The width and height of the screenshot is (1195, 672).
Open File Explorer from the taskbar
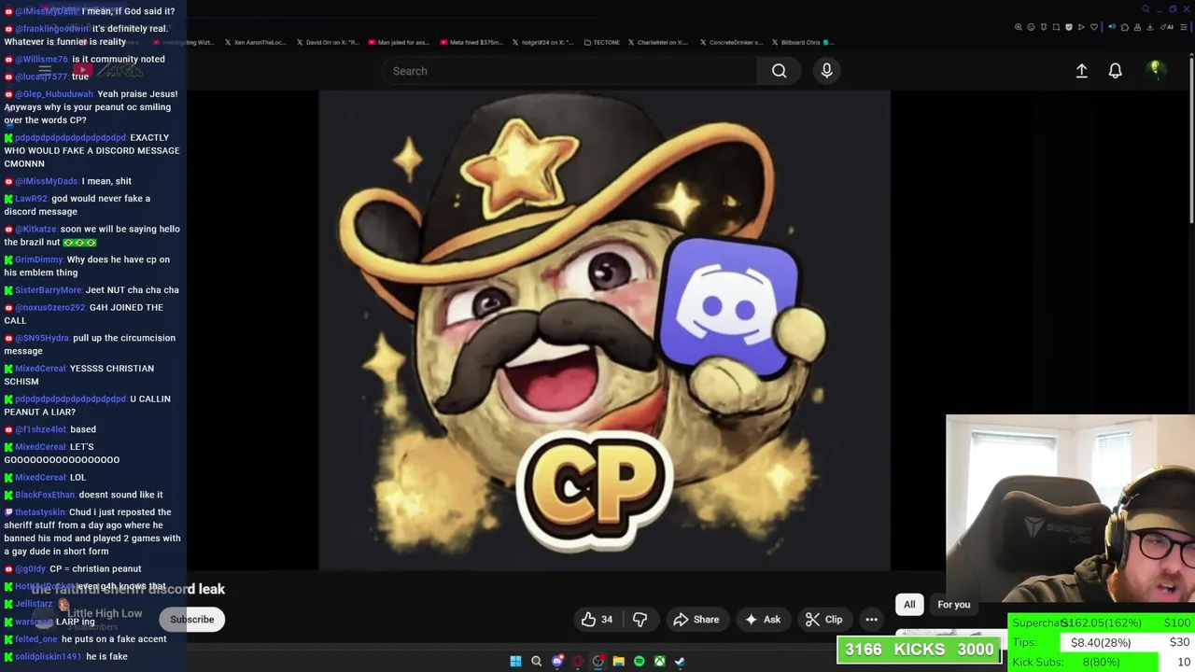[618, 662]
